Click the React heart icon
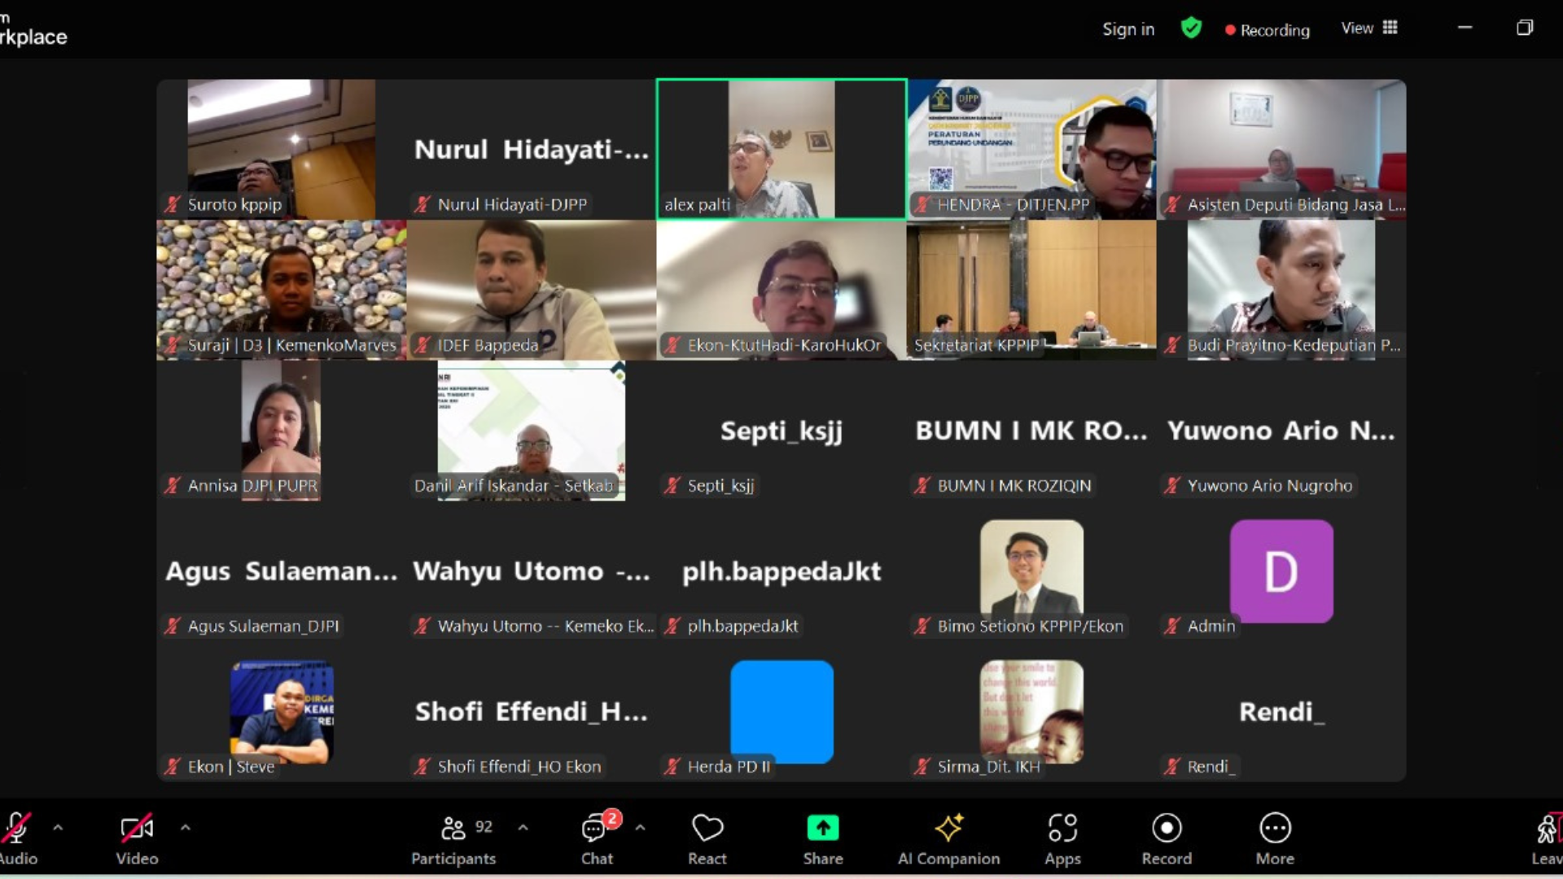The height and width of the screenshot is (879, 1563). (707, 829)
